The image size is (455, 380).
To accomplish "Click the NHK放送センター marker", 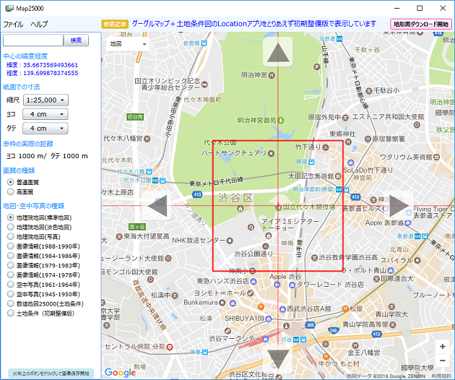I will pyautogui.click(x=230, y=241).
